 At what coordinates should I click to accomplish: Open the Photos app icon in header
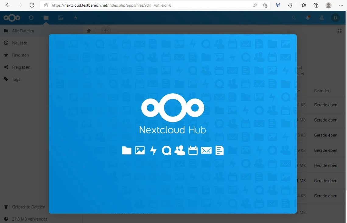pos(61,18)
